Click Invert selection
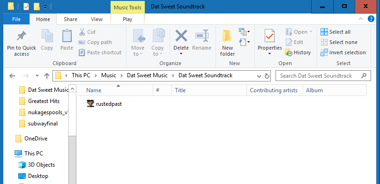Screen dimensions: 380x184 343,52
